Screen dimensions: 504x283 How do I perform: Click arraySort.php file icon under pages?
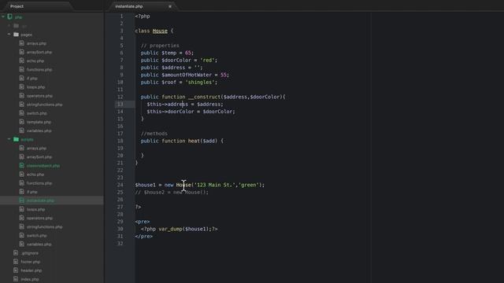(21, 52)
